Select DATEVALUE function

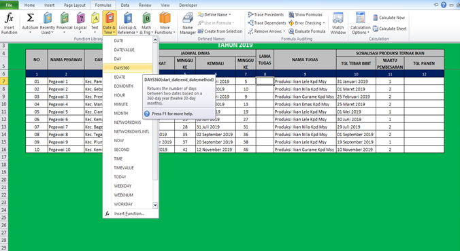[128, 50]
